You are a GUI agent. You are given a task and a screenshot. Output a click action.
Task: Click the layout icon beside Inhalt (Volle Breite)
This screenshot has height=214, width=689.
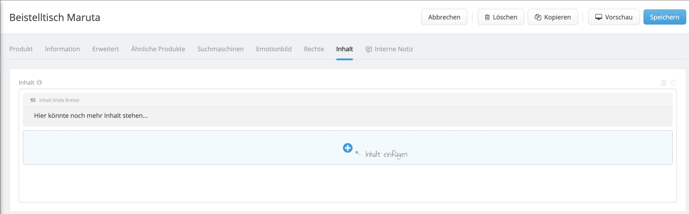click(32, 100)
